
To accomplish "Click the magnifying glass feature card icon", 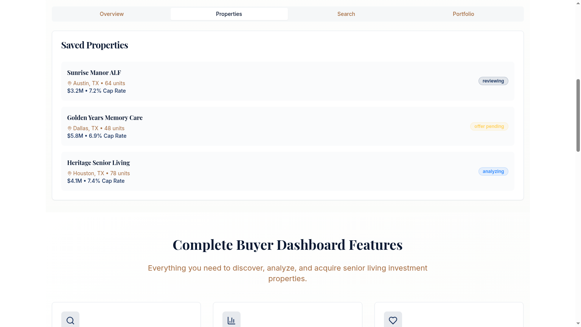I will (70, 320).
